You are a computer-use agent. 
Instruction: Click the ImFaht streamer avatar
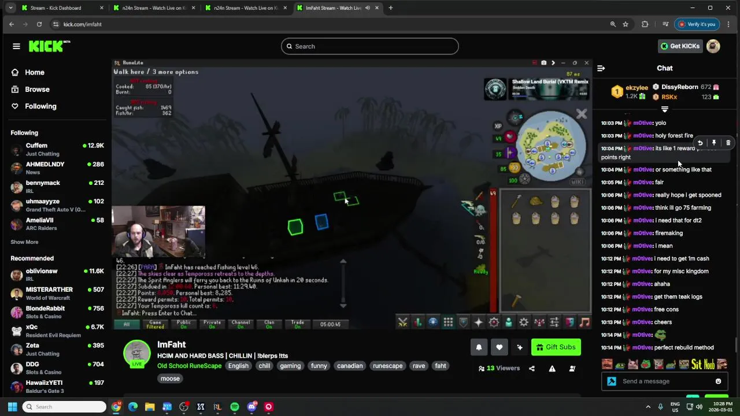click(137, 354)
